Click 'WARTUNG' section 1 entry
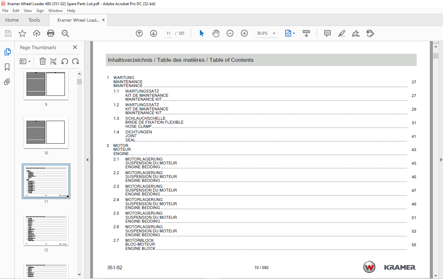Screen dimensions: 443x279 click(124, 78)
